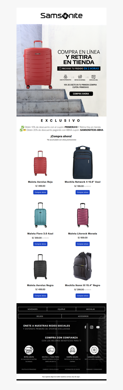Click the Envíos a Todo Perú truck icon
This screenshot has height=390, width=123.
(51, 350)
